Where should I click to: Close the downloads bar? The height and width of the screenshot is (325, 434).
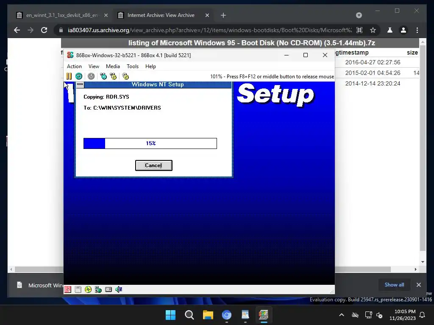point(418,285)
